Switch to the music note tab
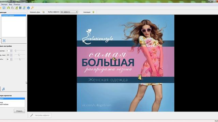 pos(3,89)
